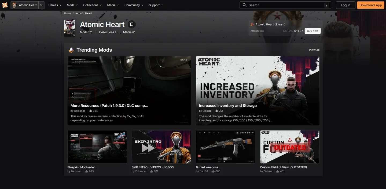
Task: Click thumbs-up icon on Increased inventory mod
Action: click(216, 111)
